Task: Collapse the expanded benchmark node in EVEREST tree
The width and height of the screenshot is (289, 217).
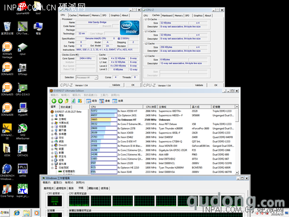Action: click(52, 168)
